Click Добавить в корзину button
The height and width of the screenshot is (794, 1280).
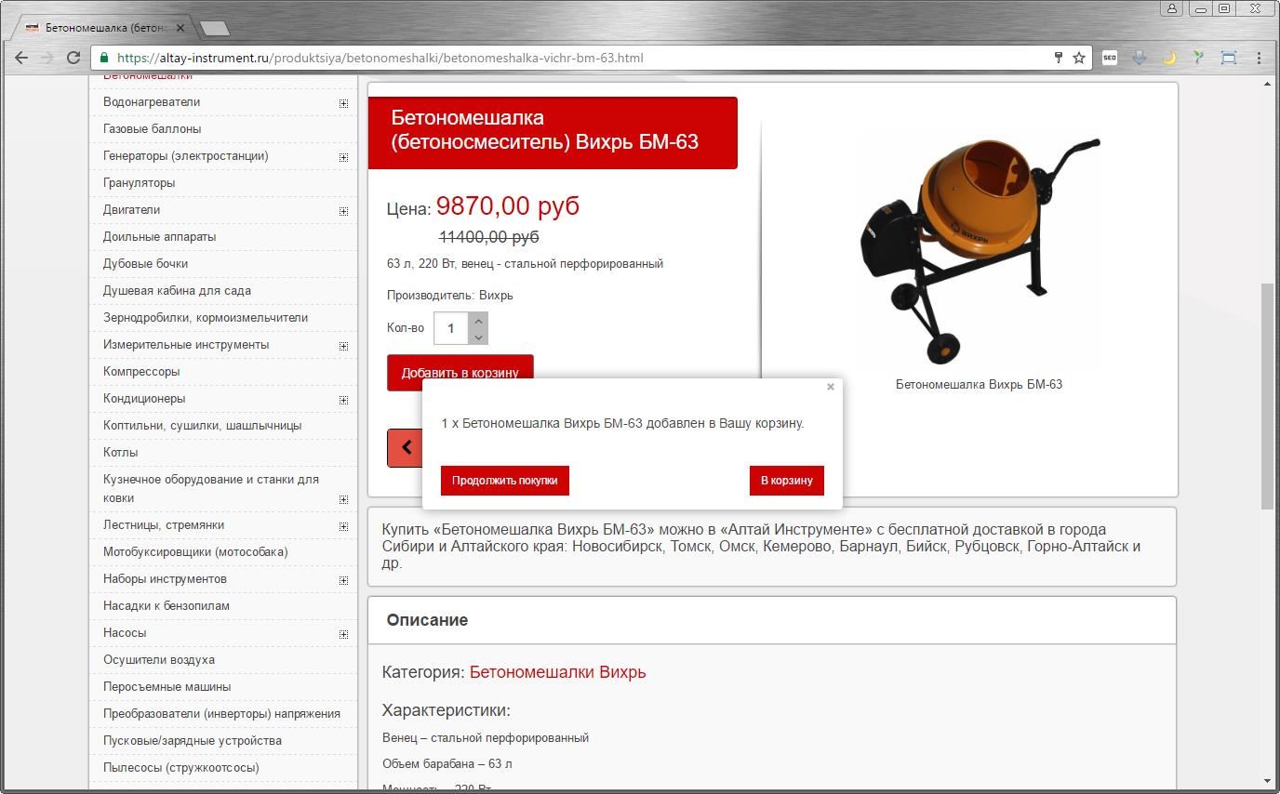(x=460, y=373)
